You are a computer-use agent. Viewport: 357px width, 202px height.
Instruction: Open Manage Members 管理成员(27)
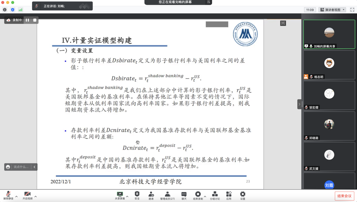click(x=167, y=196)
